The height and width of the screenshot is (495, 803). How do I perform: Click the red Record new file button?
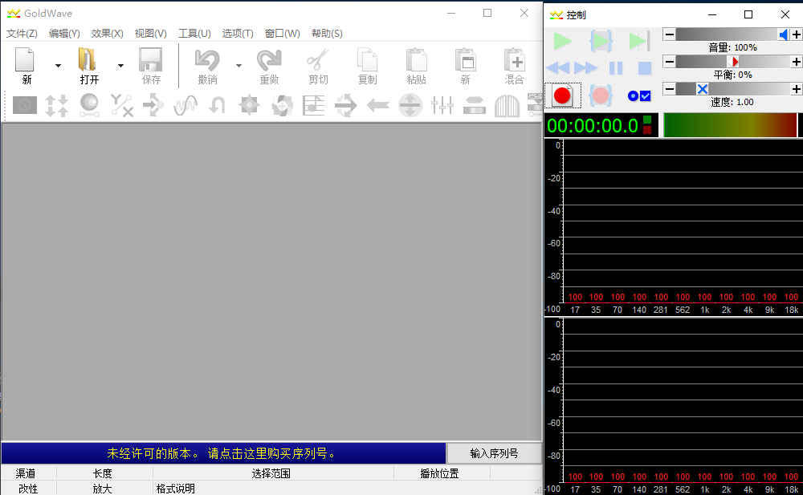pyautogui.click(x=562, y=95)
